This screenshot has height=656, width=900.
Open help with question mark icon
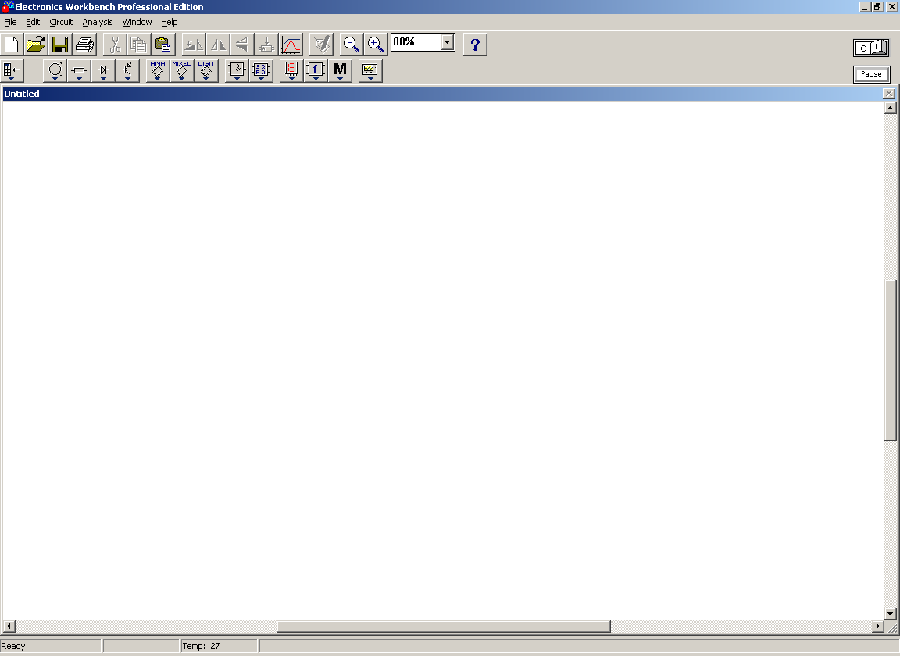coord(475,45)
